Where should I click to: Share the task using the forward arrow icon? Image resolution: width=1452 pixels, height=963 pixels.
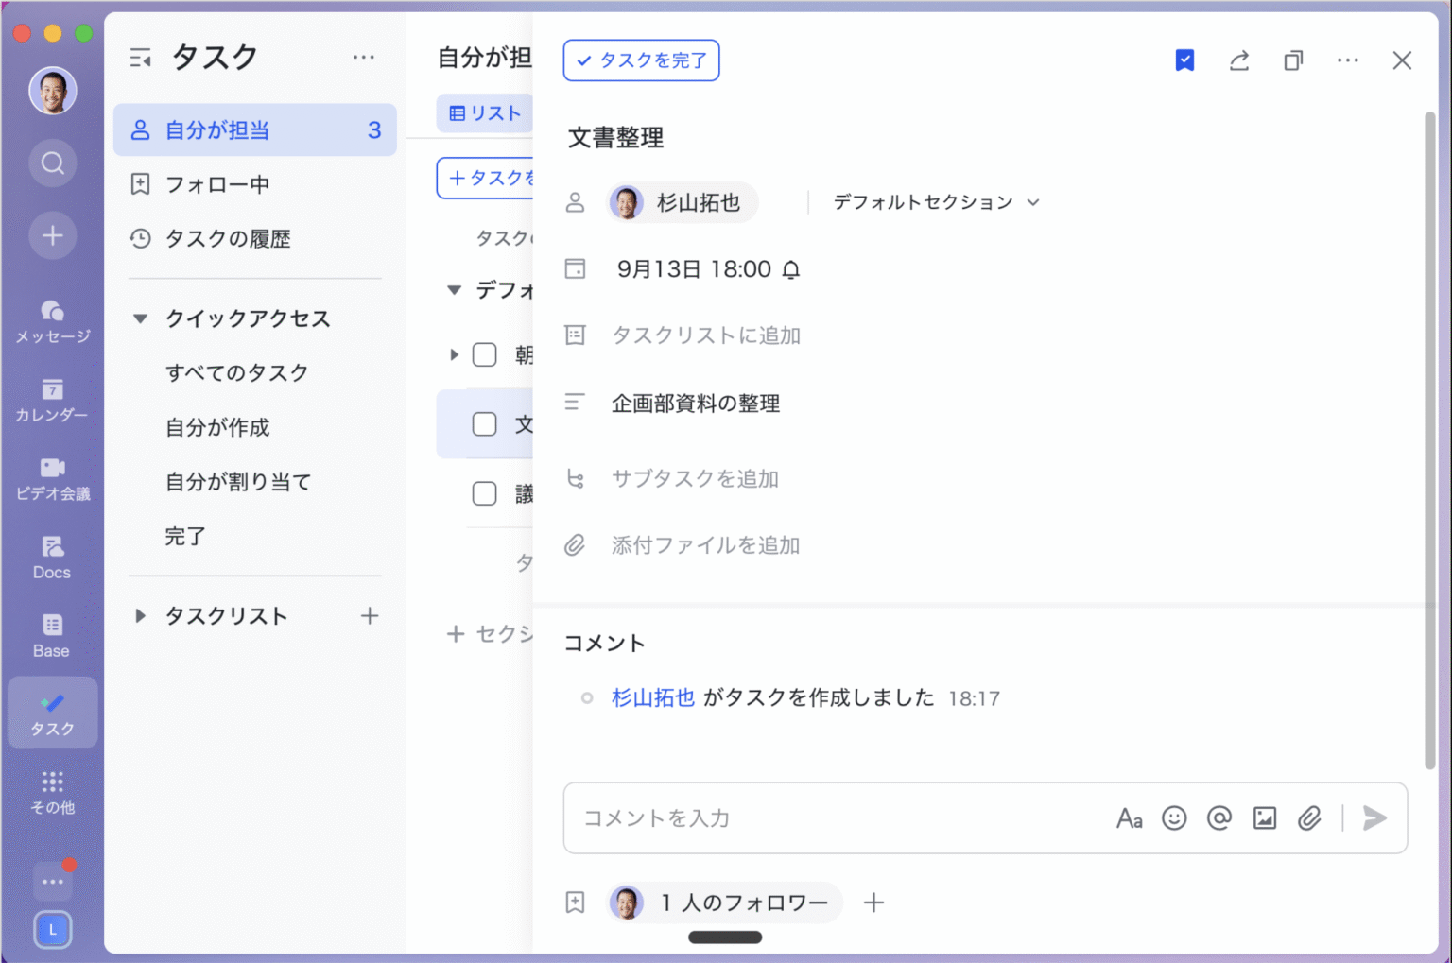pyautogui.click(x=1239, y=60)
